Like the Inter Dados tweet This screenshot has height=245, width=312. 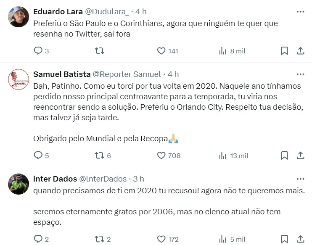click(x=161, y=239)
